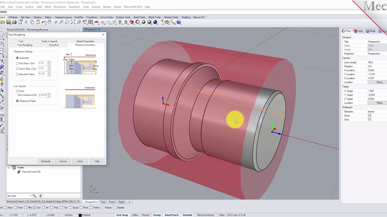Open the Analyze menu

pyautogui.click(x=96, y=7)
